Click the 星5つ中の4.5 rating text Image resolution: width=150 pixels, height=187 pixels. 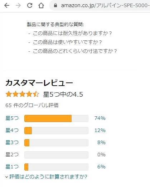[x=63, y=95]
